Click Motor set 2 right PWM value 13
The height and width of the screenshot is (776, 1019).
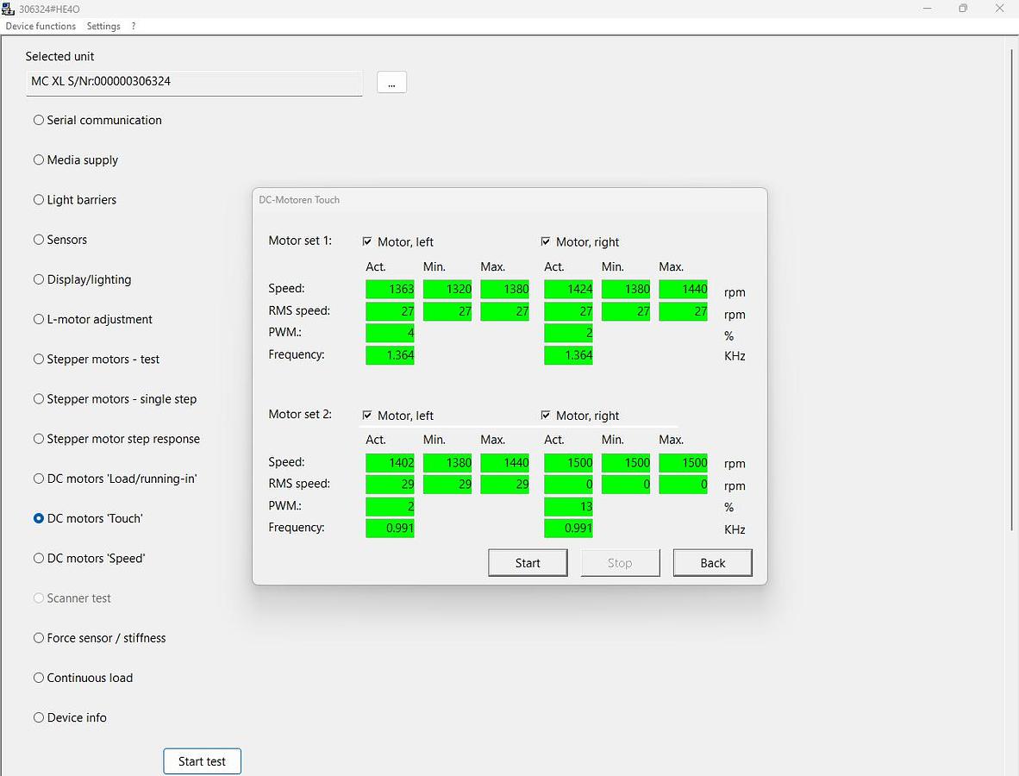coord(568,506)
